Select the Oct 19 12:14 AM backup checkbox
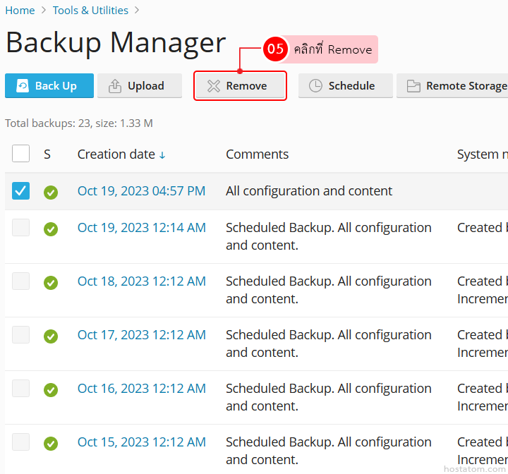 (x=21, y=227)
